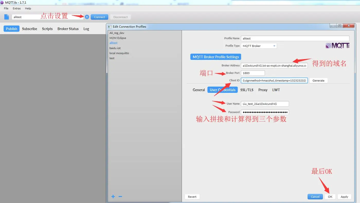Click the Edit Connection Profiles dialog icon
Image resolution: width=360 pixels, height=203 pixels.
click(x=110, y=26)
